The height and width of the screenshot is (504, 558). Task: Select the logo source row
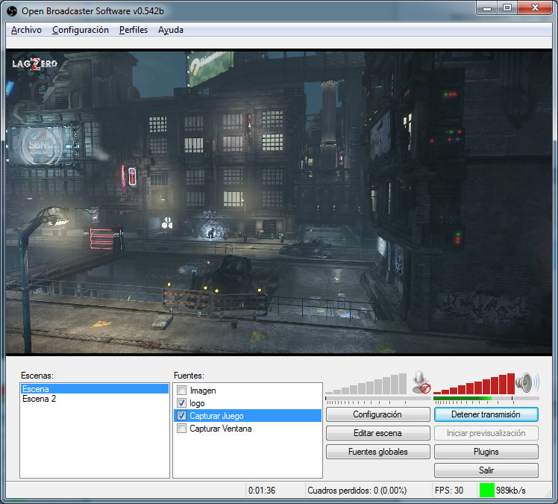tap(248, 403)
